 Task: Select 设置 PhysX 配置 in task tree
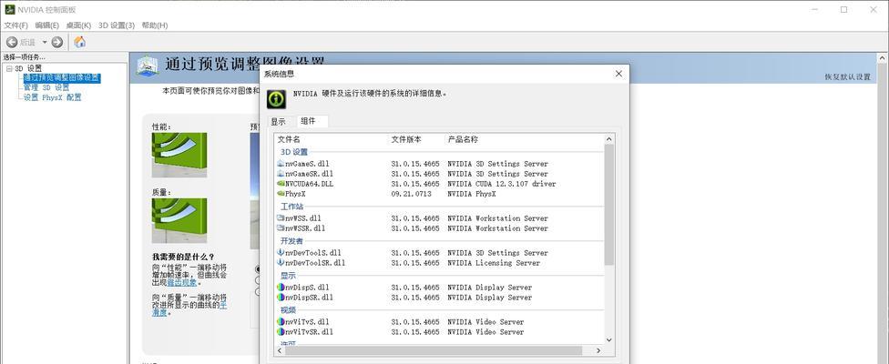[x=52, y=97]
